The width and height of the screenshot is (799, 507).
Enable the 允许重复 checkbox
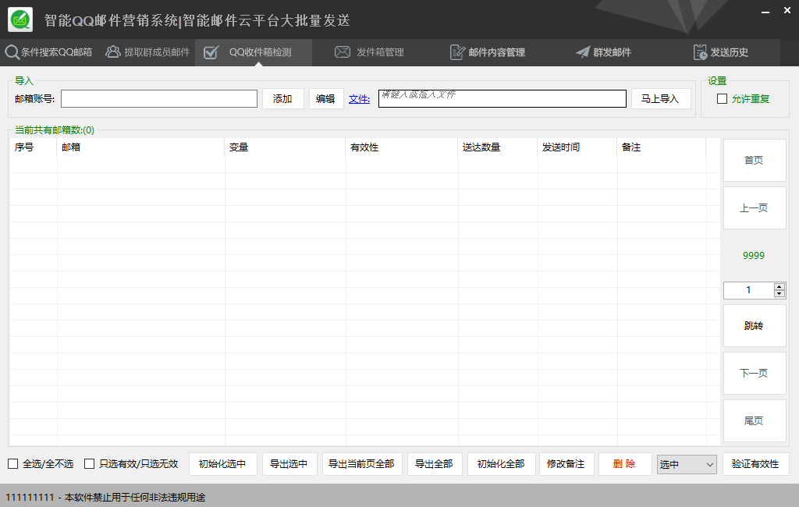click(722, 99)
